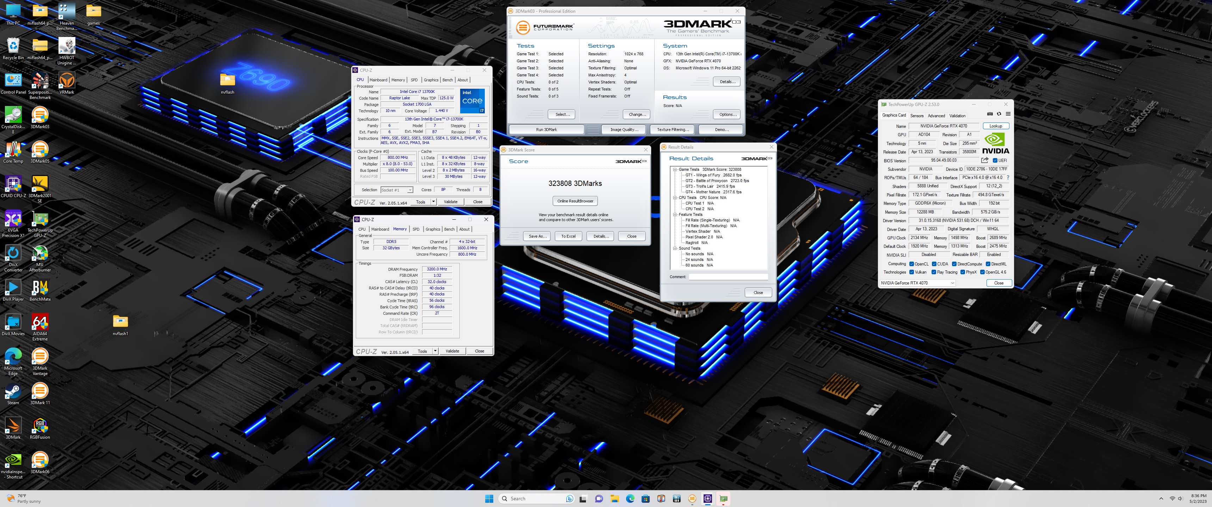Screen dimensions: 1212x507
Task: Show hidden system tray icons chevron
Action: point(1161,499)
